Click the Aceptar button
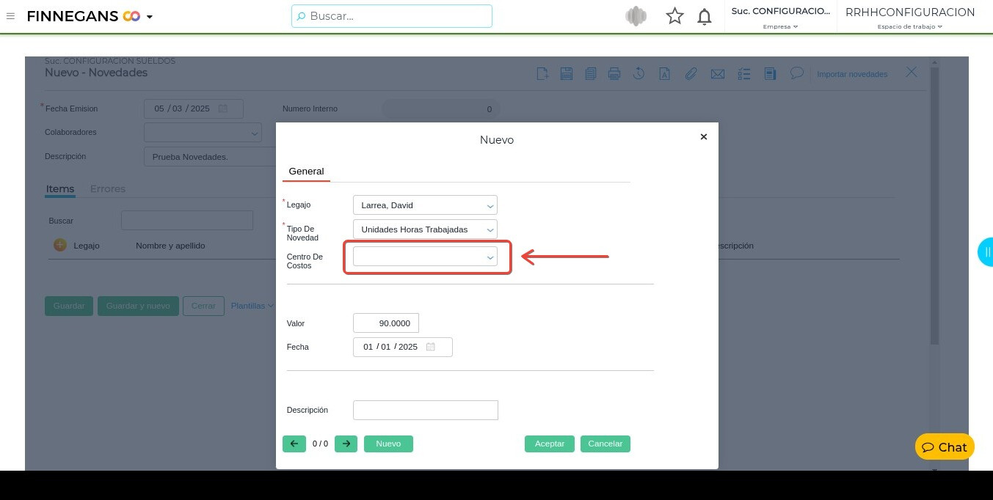This screenshot has width=993, height=500. click(550, 444)
